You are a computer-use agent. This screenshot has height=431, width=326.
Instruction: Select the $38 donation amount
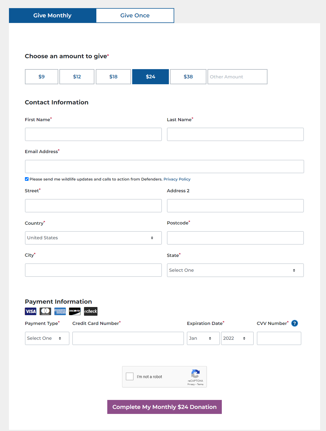[188, 77]
